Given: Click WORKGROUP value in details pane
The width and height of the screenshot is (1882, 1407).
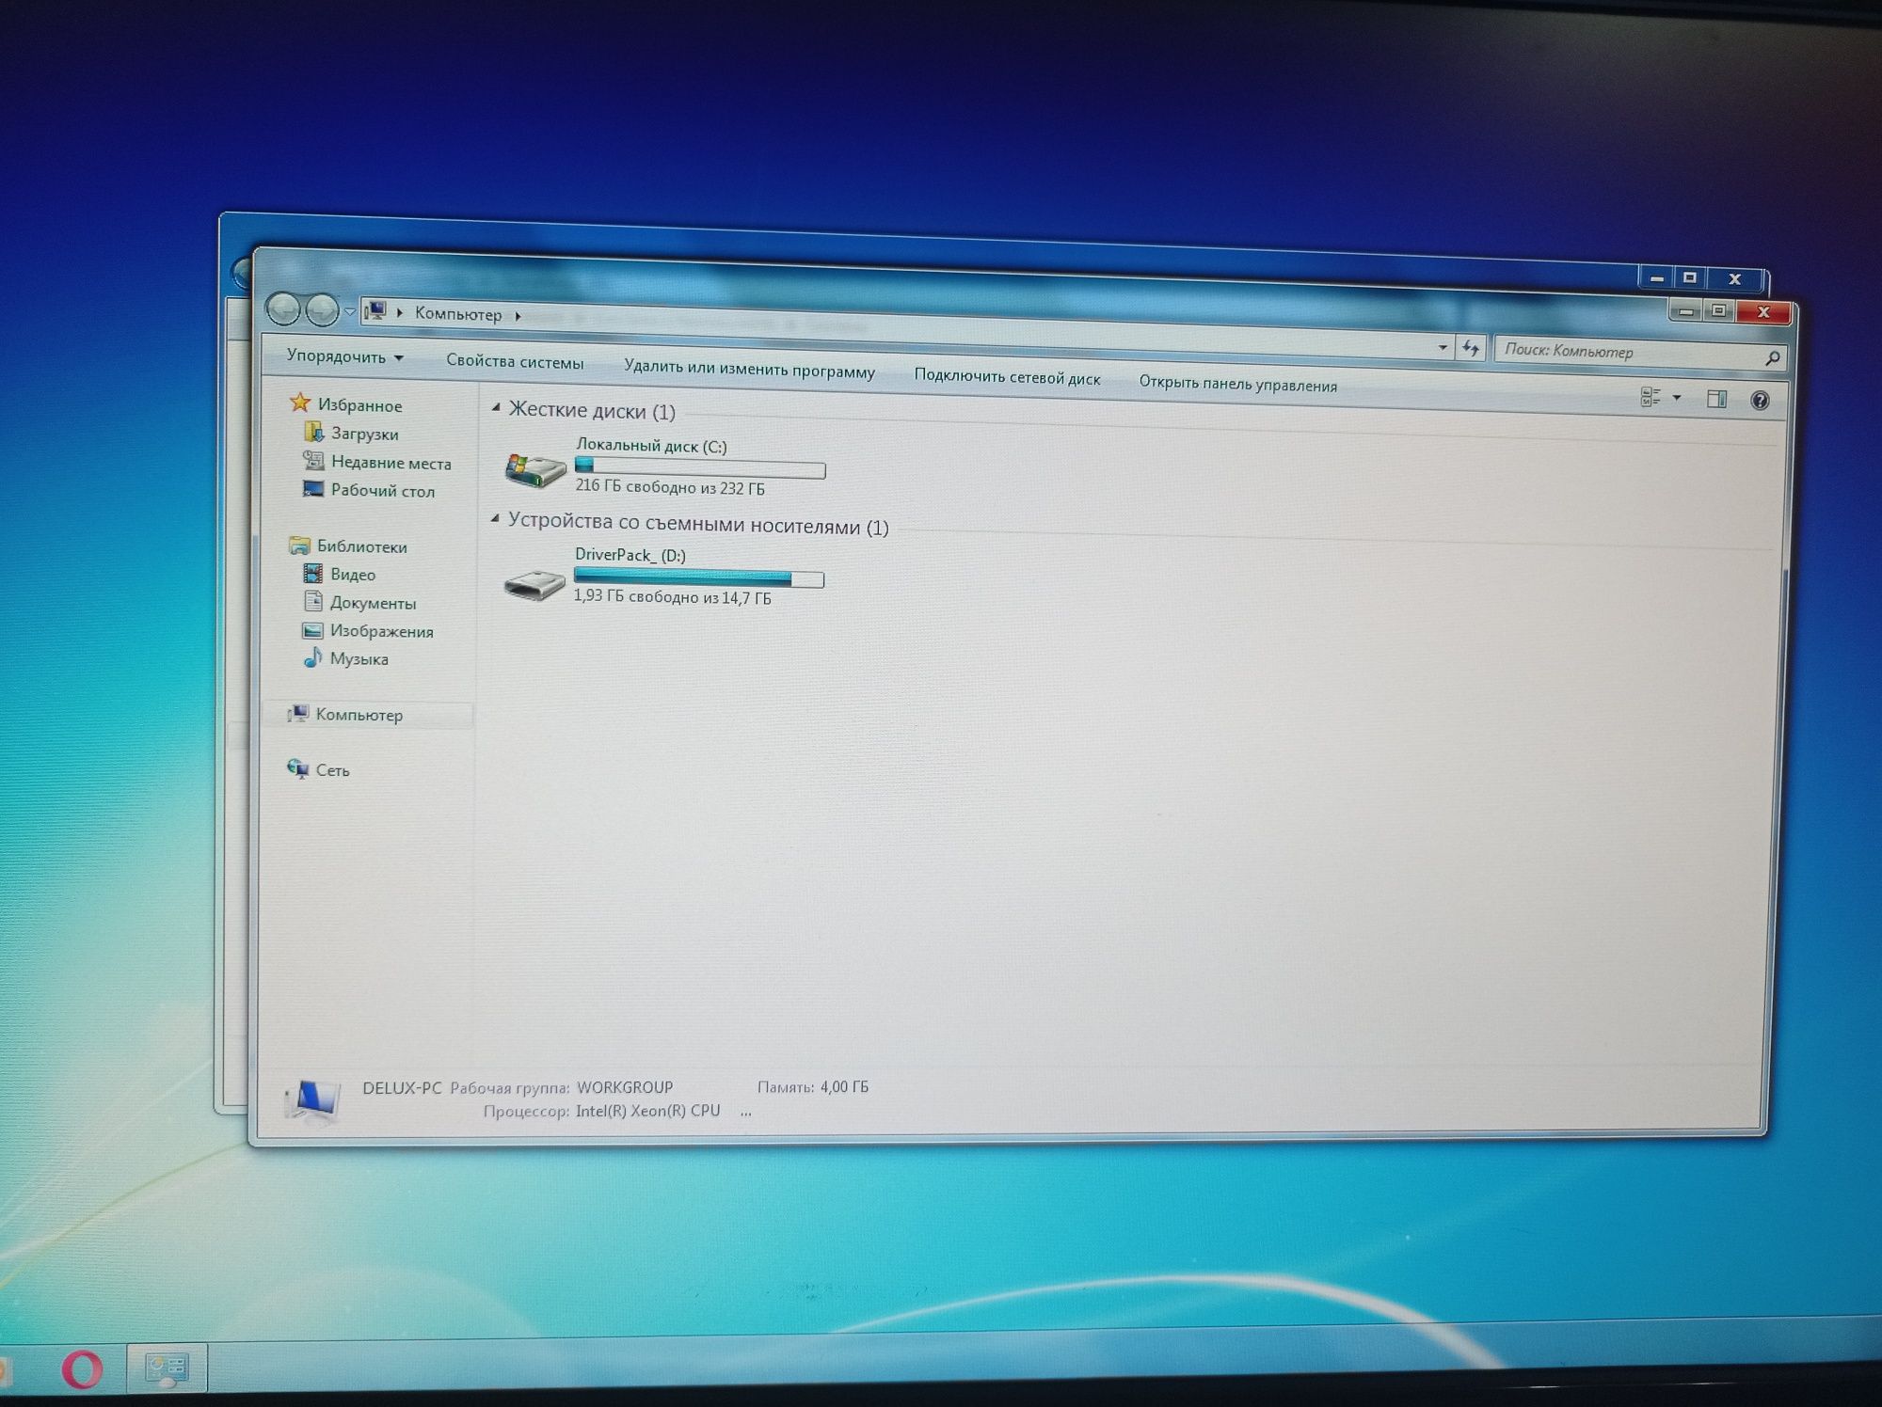Looking at the screenshot, I should (x=625, y=1087).
